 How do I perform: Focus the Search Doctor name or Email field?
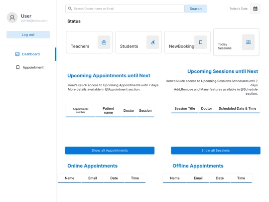click(x=125, y=8)
